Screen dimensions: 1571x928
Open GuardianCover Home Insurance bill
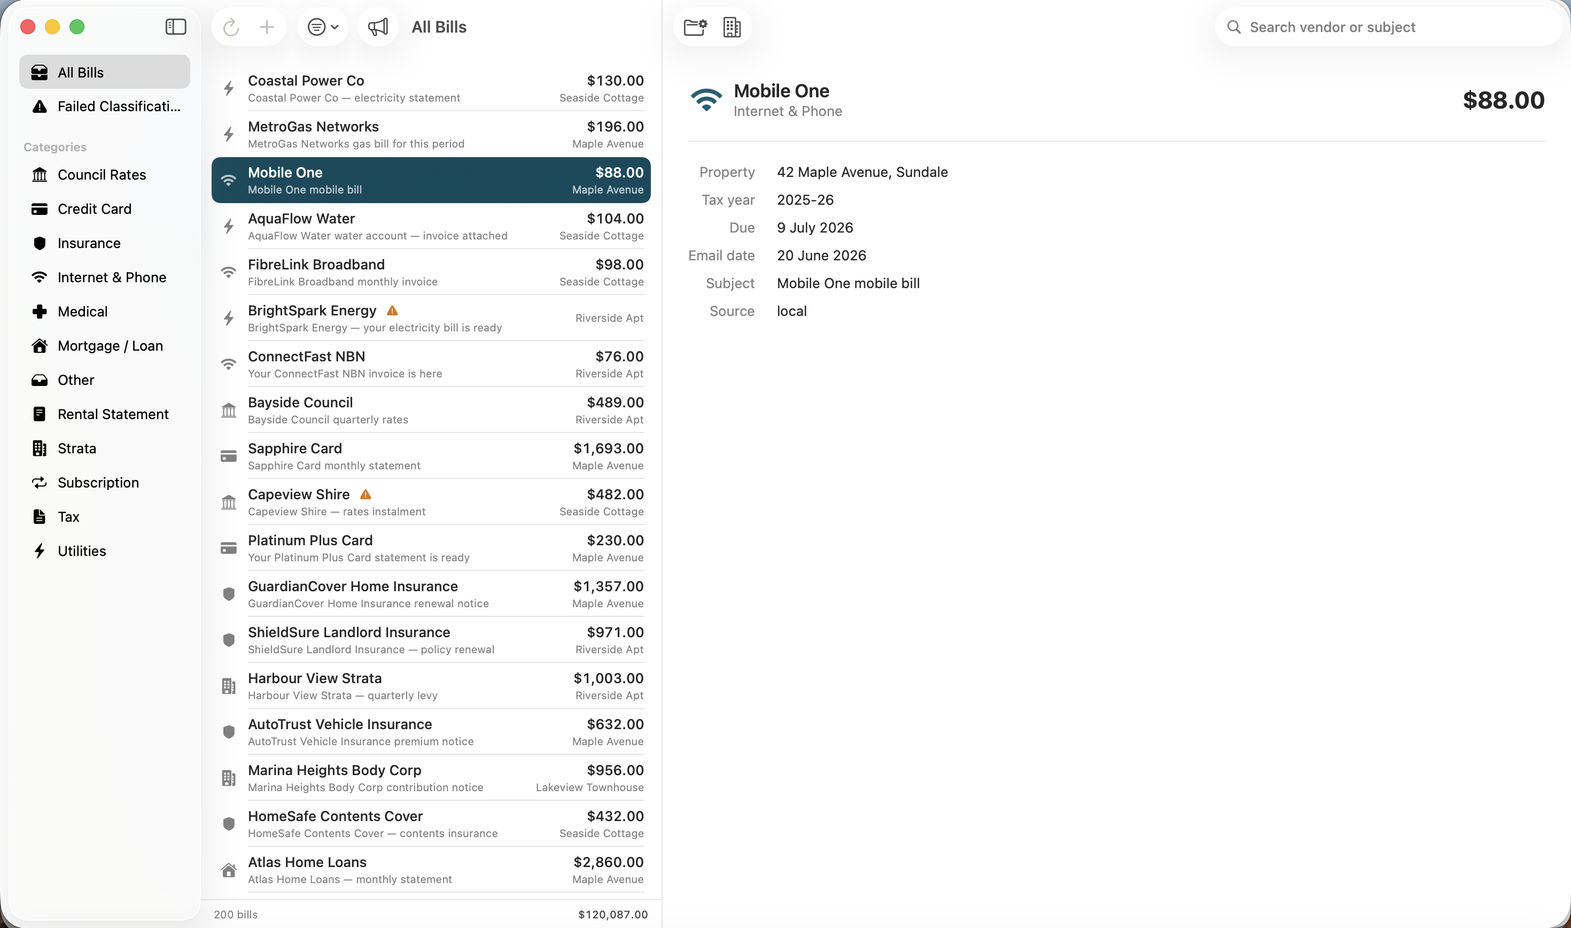point(431,594)
